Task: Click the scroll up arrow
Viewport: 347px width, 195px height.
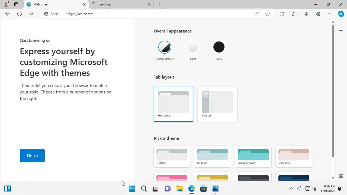Action: click(333, 22)
